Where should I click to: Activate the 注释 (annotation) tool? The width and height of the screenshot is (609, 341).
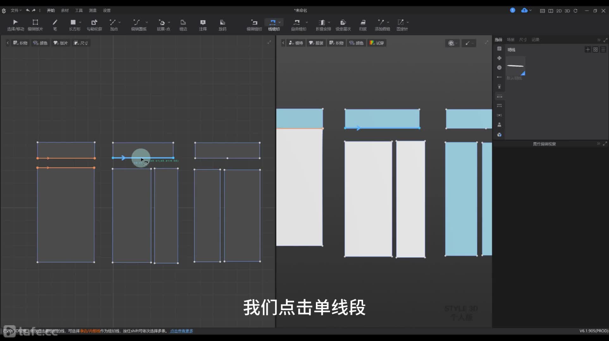coord(203,25)
